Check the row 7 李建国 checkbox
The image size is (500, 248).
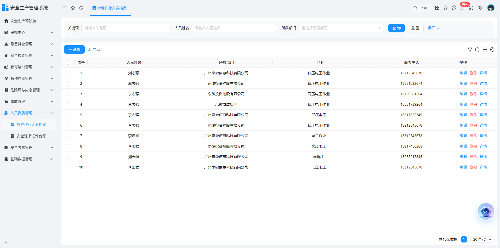click(x=68, y=136)
